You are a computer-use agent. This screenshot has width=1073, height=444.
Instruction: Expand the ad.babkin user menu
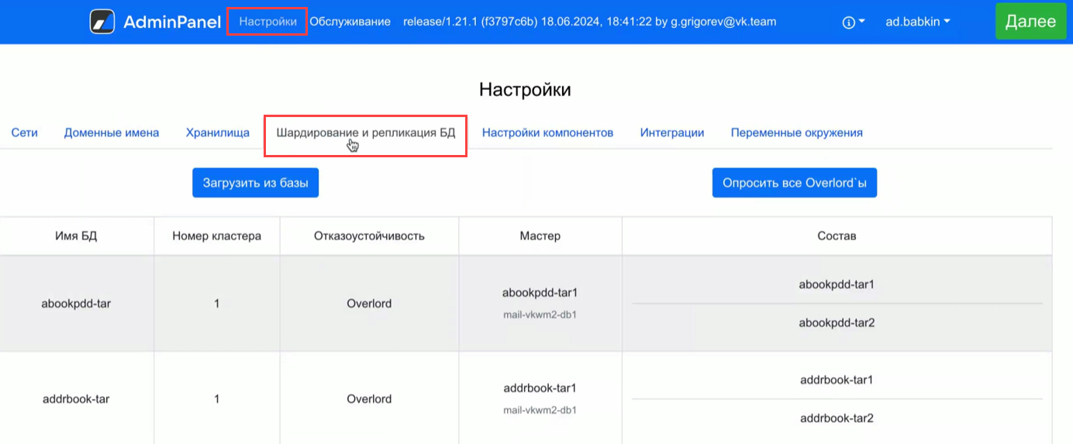917,22
